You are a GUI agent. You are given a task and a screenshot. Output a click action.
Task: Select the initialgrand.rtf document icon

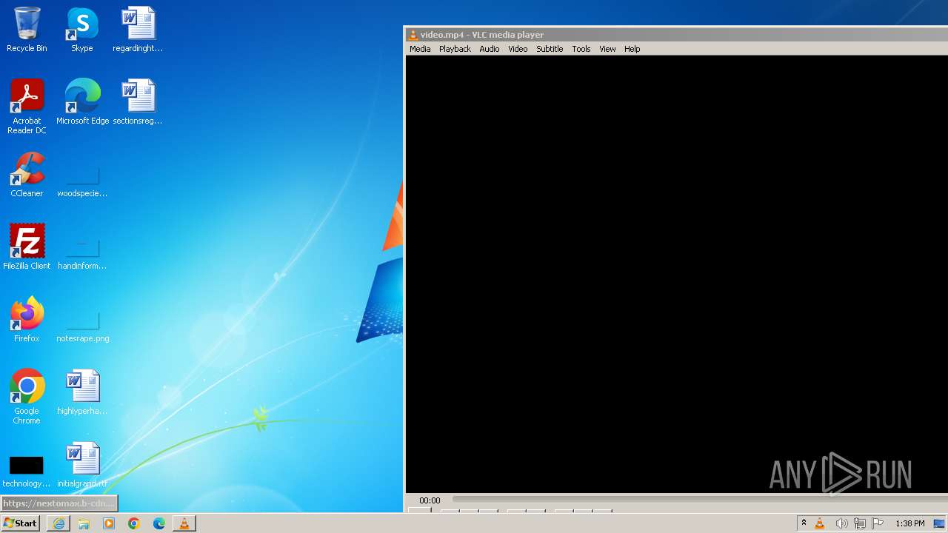click(x=82, y=465)
